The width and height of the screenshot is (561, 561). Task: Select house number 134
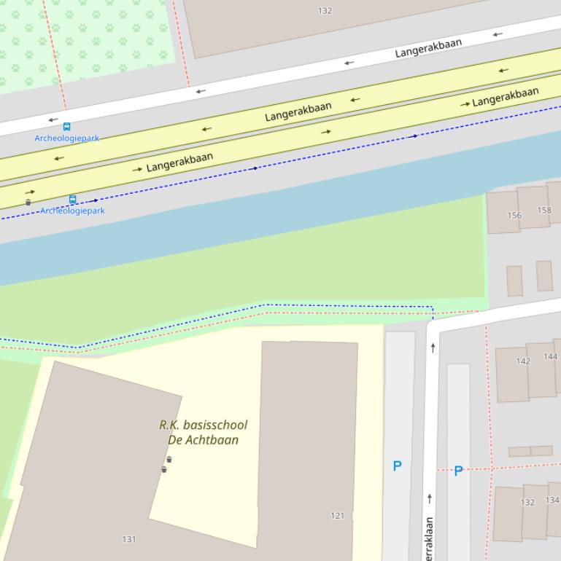click(x=552, y=500)
